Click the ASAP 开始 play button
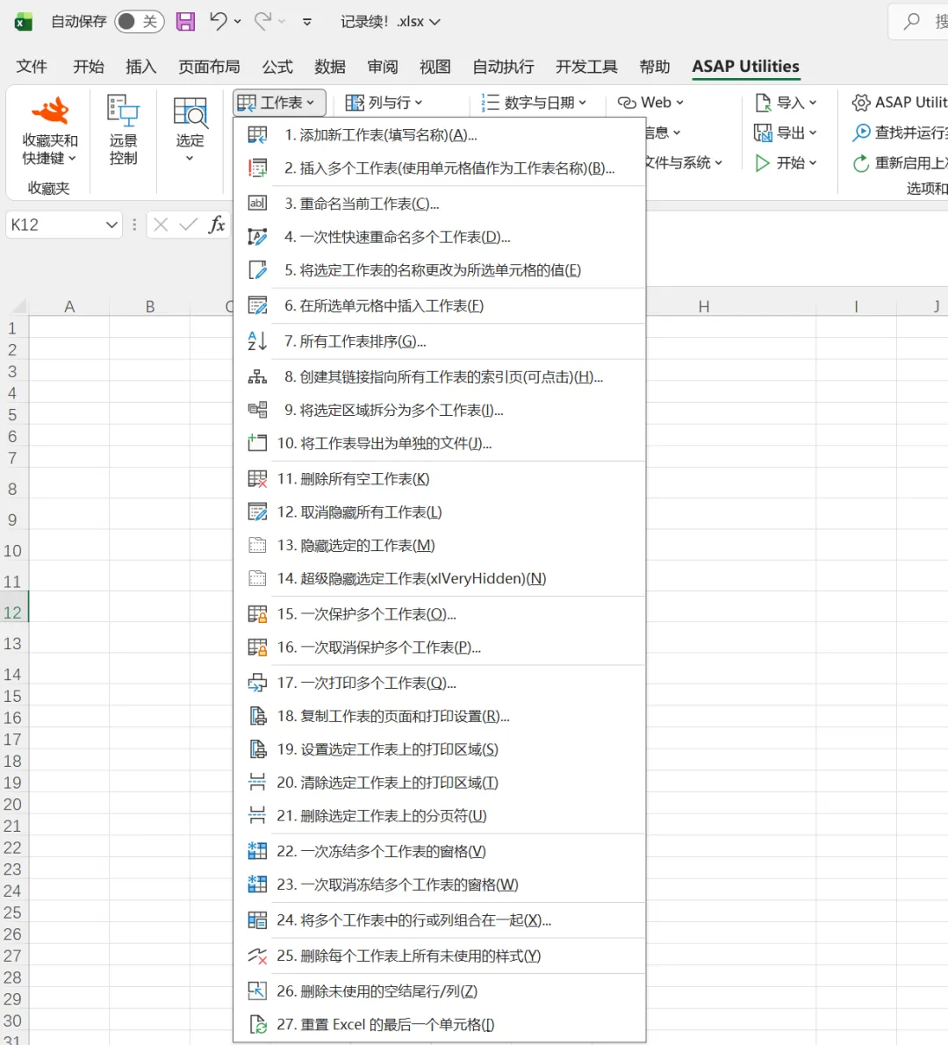Screen dimensions: 948x1045 click(786, 162)
